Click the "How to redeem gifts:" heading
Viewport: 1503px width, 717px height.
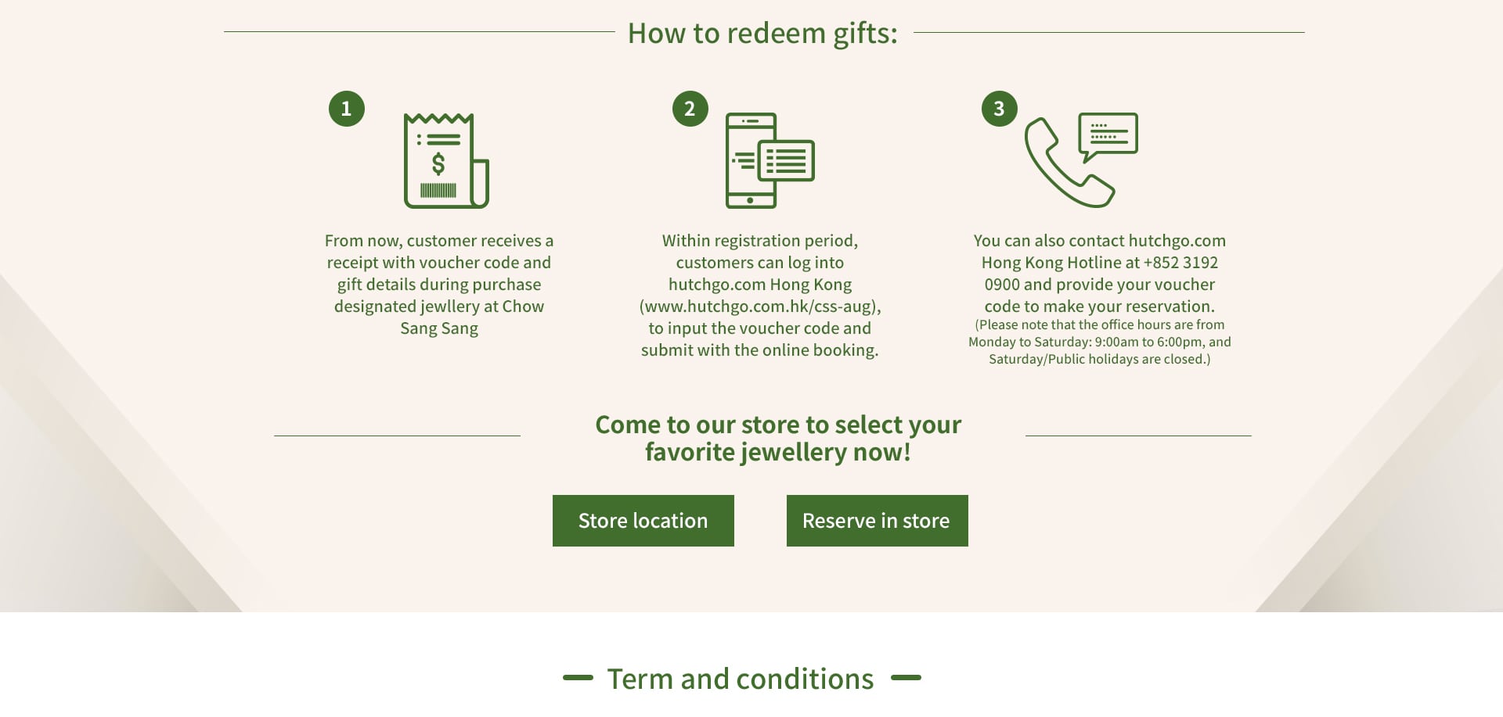pos(762,34)
